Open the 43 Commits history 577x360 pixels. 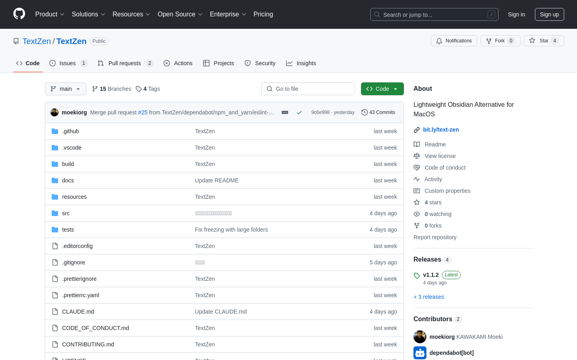coord(378,112)
